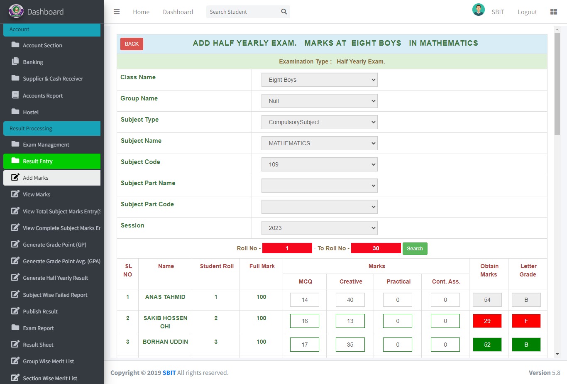The image size is (567, 384).
Task: Click the red BACK button
Action: [132, 44]
